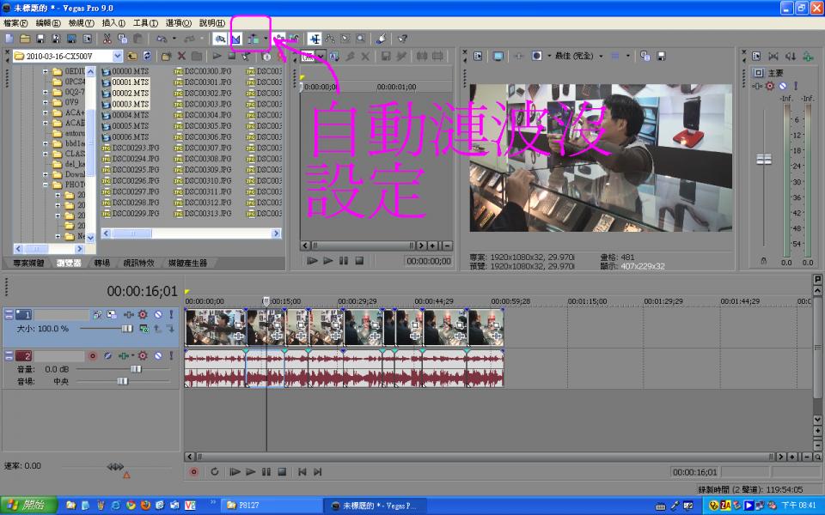Screen dimensions: 825x515
Task: Open the 檔案 menu
Action: (15, 23)
